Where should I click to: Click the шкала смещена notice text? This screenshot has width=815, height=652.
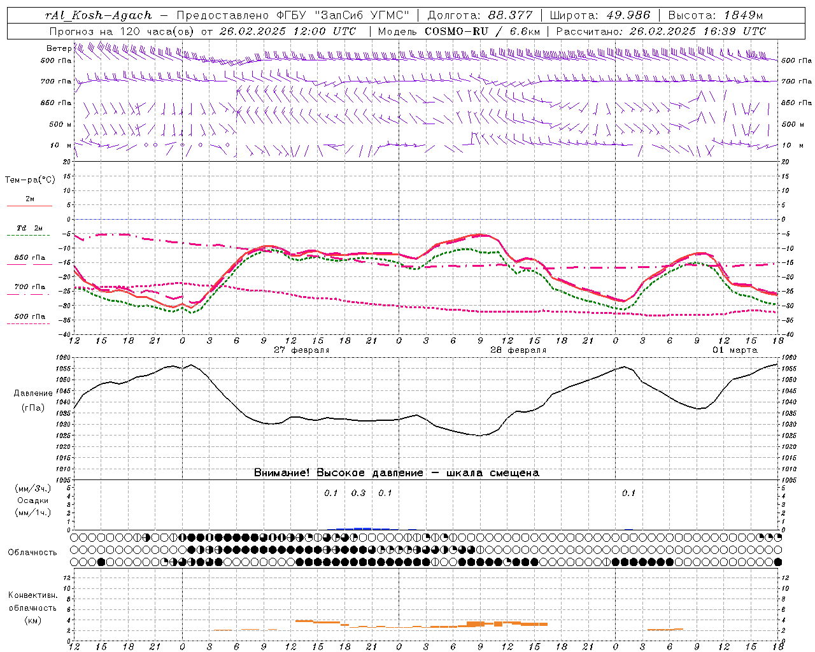click(x=493, y=473)
